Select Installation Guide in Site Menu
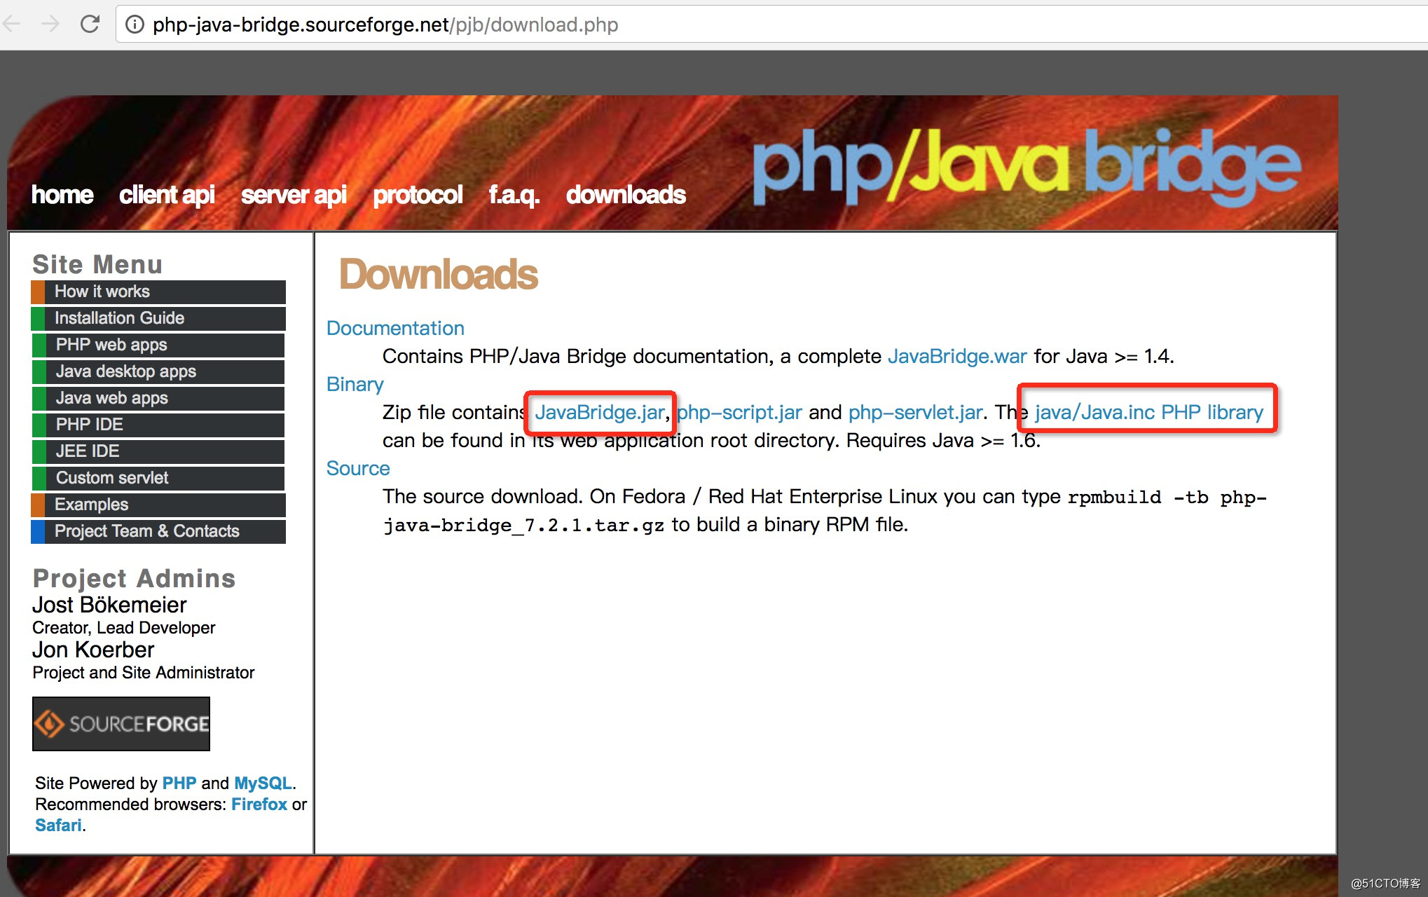Screen dimensions: 1428x897 coord(158,318)
